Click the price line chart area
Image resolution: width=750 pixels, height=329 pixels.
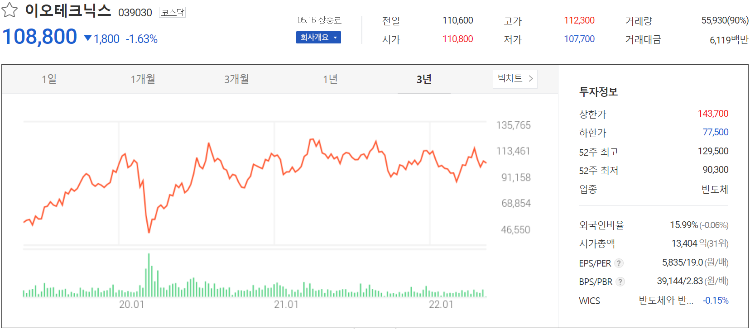point(255,183)
